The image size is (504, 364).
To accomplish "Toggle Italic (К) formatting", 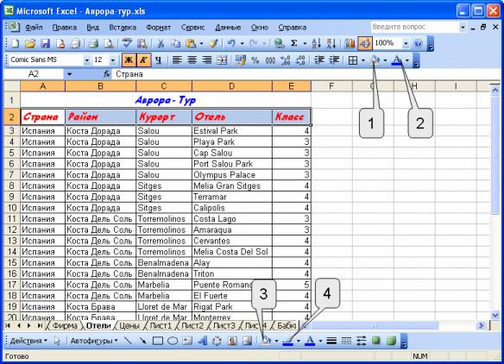I will [x=143, y=60].
